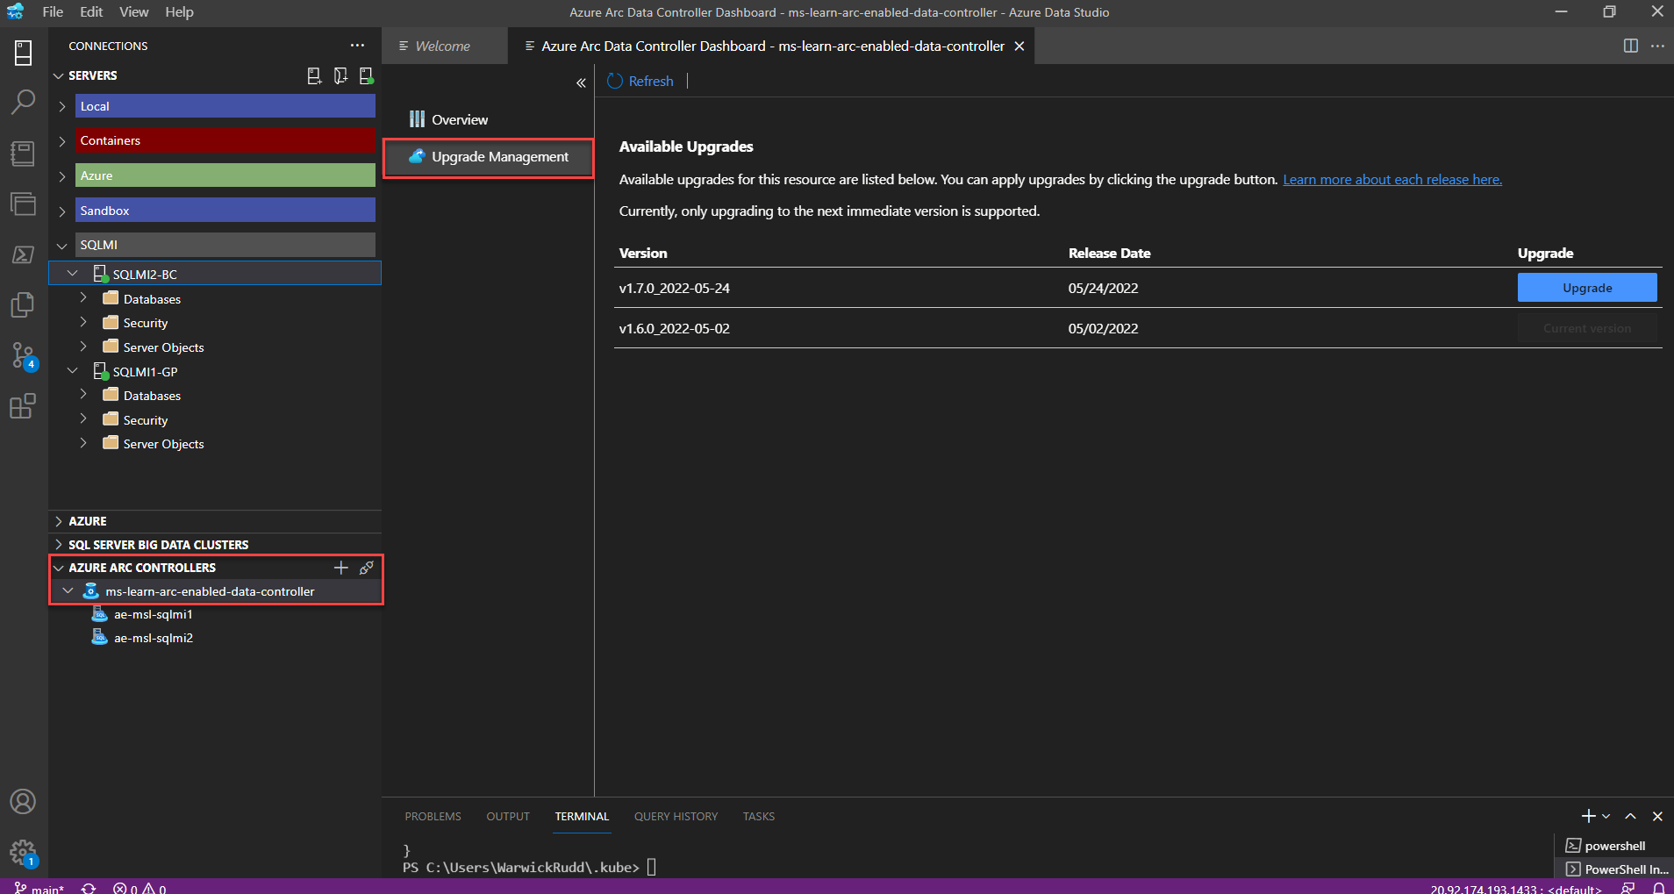Click the New Connection icon in Servers header

314,76
